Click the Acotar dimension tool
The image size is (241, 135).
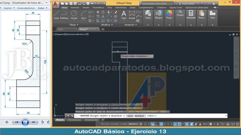point(132,15)
